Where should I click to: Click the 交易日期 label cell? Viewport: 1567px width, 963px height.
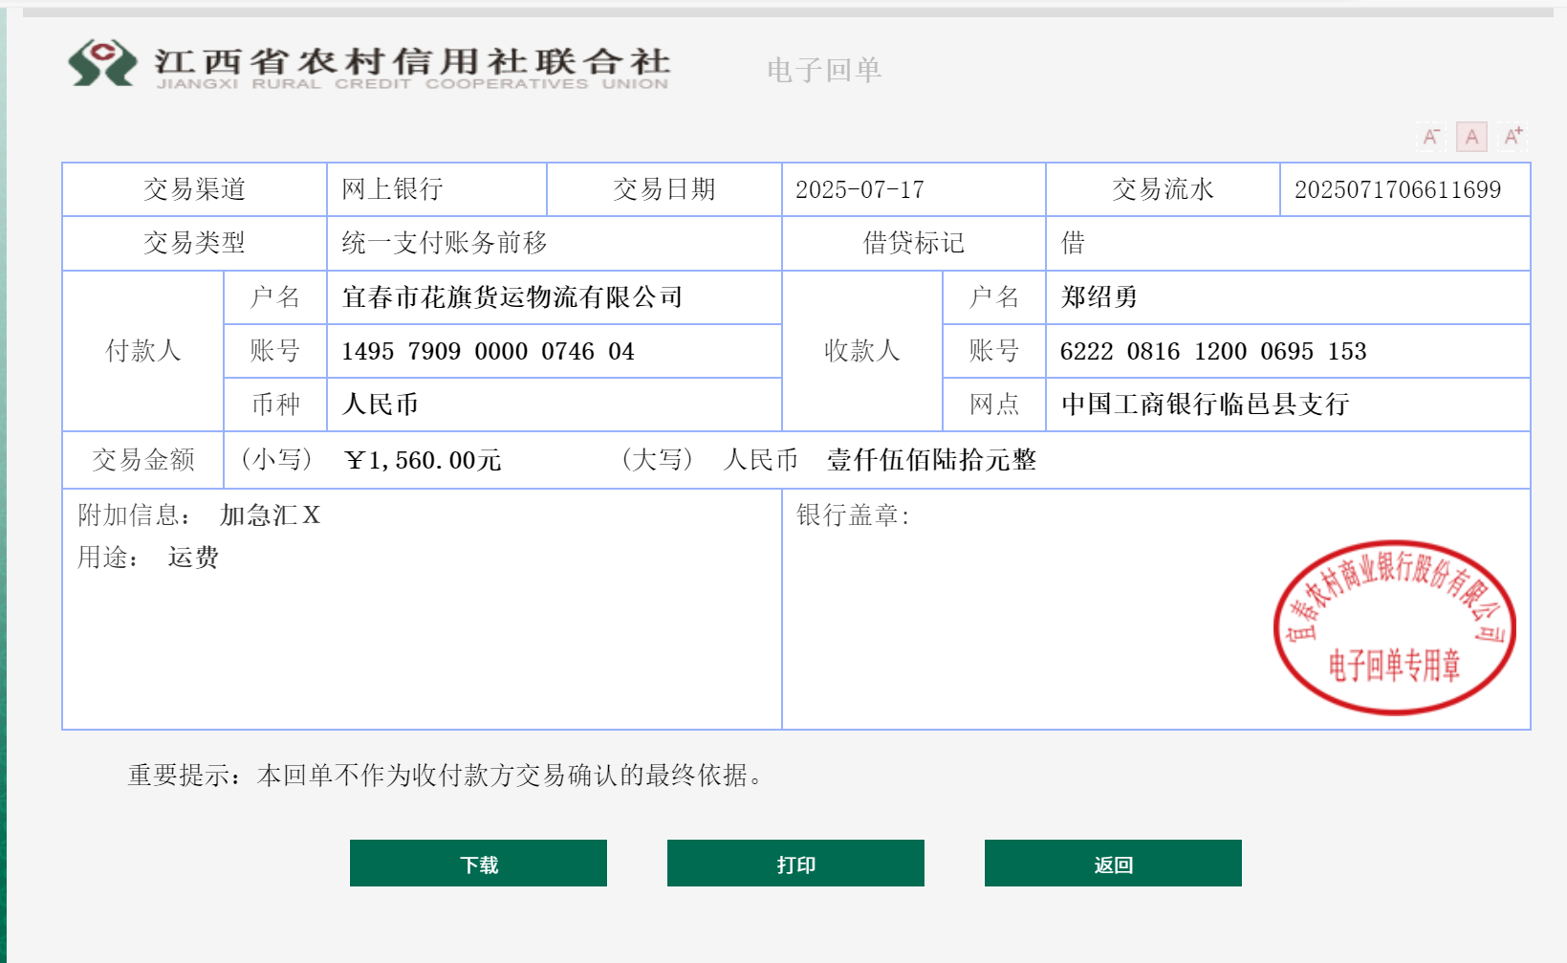(x=664, y=189)
